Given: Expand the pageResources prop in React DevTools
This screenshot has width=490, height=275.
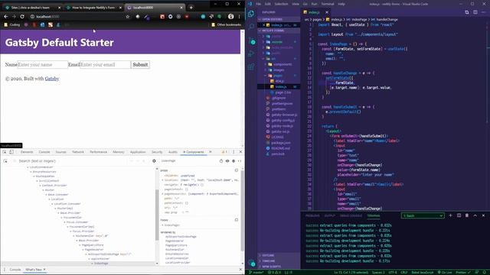Looking at the screenshot, I should click(x=162, y=193).
